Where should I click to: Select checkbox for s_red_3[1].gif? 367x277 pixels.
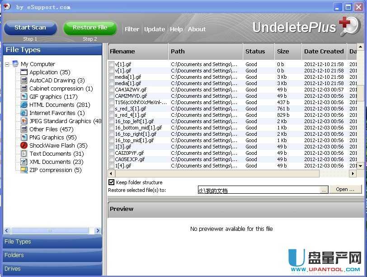pos(111,109)
